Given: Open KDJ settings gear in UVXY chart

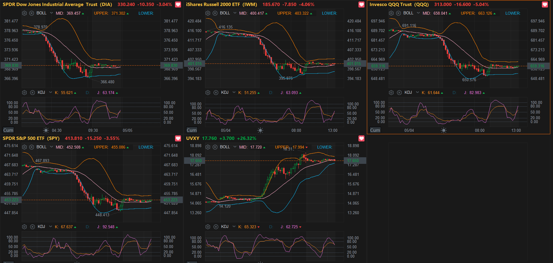Looking at the screenshot, I should (208, 227).
